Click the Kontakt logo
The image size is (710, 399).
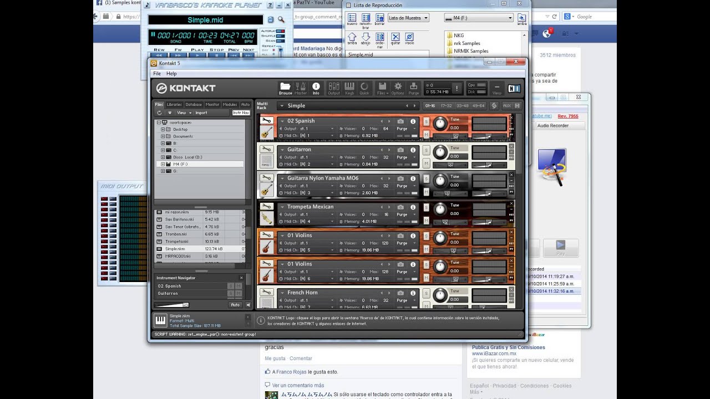pyautogui.click(x=186, y=88)
